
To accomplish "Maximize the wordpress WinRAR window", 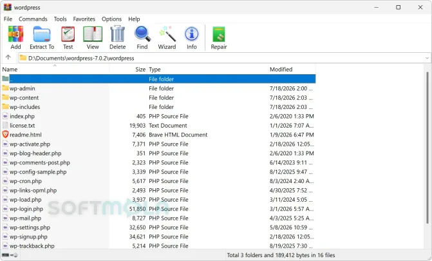I will 398,7.
